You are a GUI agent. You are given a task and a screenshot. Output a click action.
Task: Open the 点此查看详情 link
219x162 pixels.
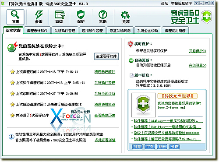tap(105, 140)
